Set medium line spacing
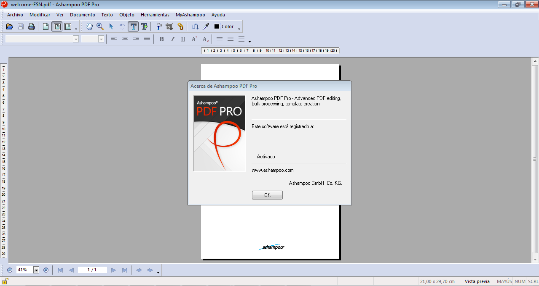This screenshot has height=286, width=539. point(231,39)
